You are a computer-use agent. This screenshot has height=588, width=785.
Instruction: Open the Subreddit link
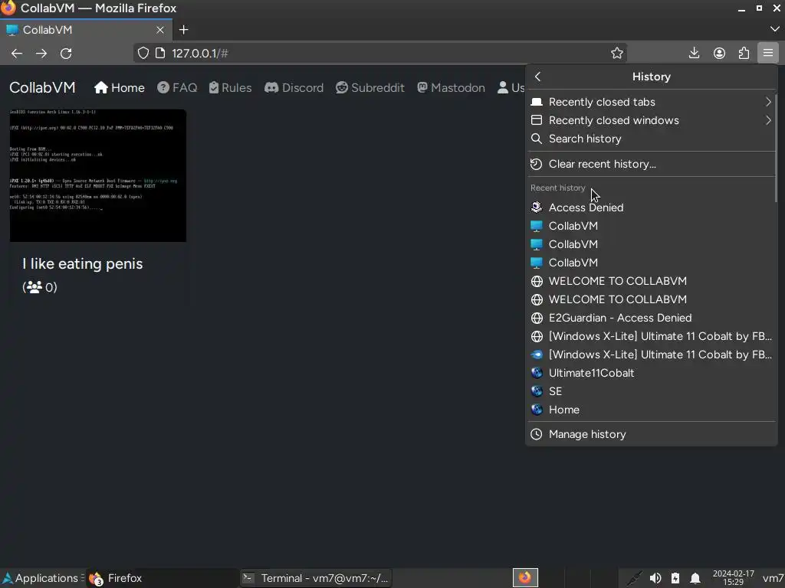click(x=370, y=88)
